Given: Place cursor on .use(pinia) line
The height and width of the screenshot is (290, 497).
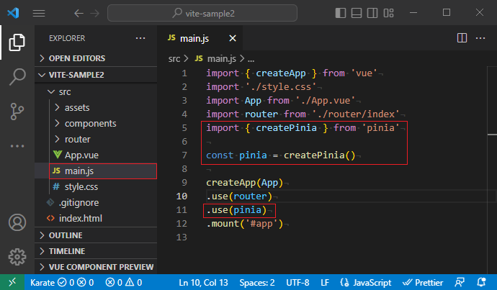Looking at the screenshot, I should pyautogui.click(x=236, y=210).
